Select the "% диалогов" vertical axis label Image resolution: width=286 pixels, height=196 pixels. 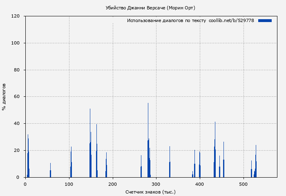pyautogui.click(x=4, y=97)
